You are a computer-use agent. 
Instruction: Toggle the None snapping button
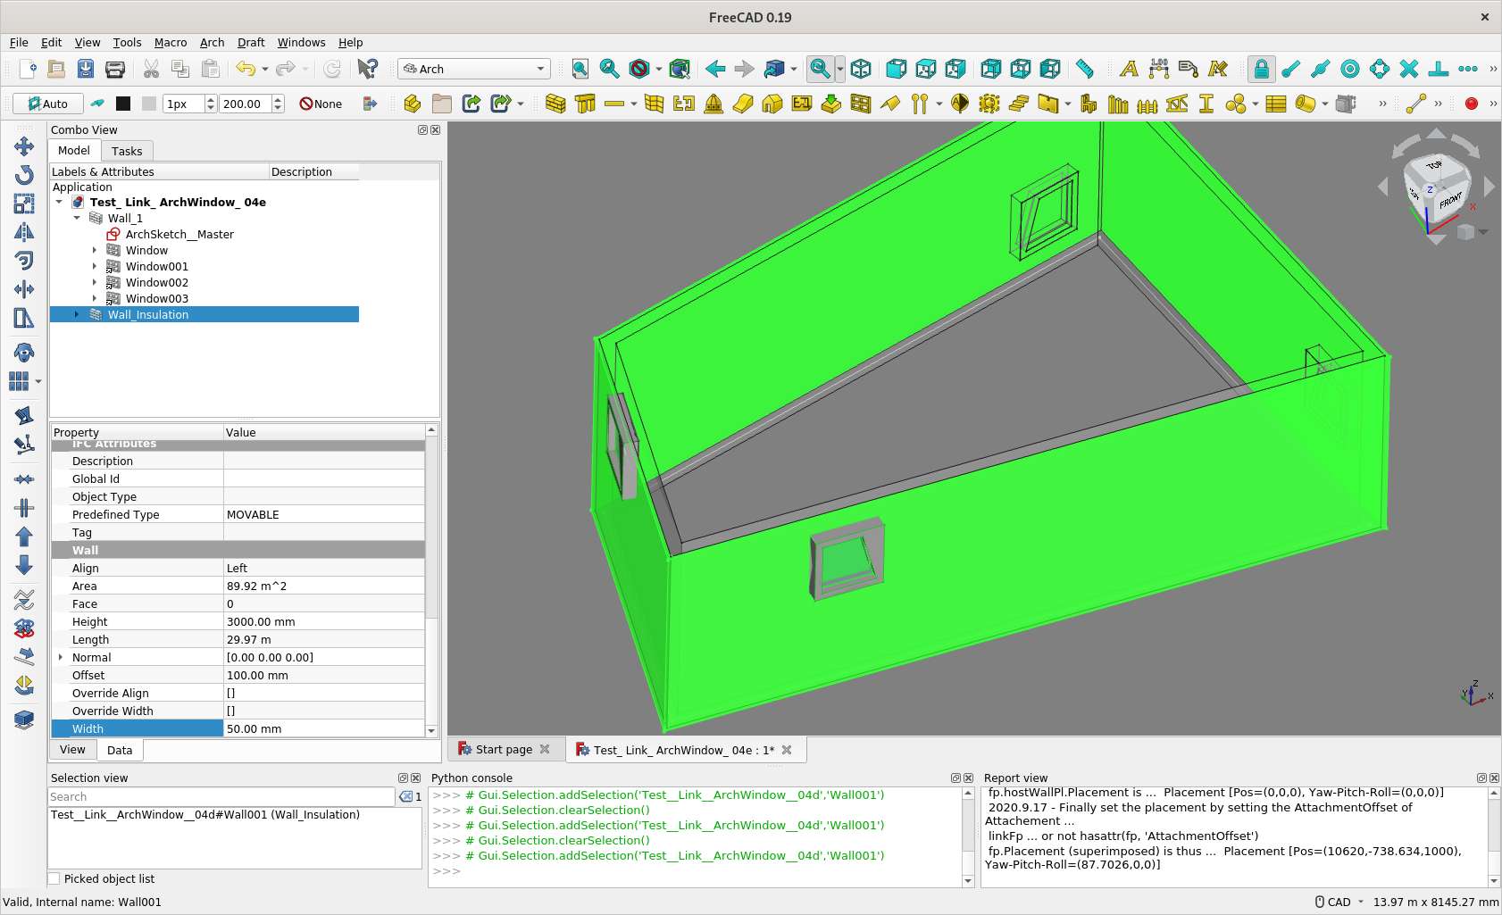click(319, 104)
